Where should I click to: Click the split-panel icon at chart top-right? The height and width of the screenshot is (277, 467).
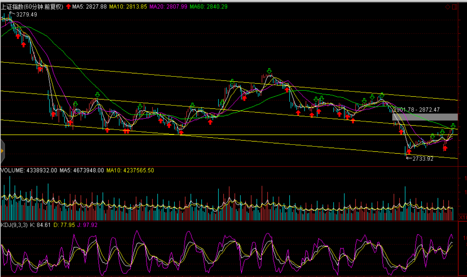click(455, 7)
